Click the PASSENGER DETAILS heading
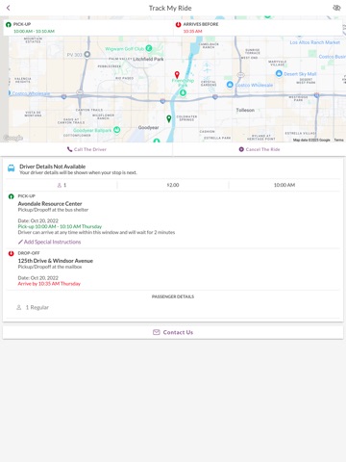Screen dimensions: 346x462 coord(173,296)
